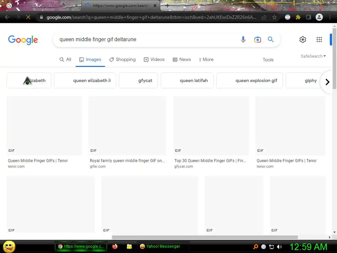
Task: Bookmark this page with the star icon
Action: (x=274, y=17)
